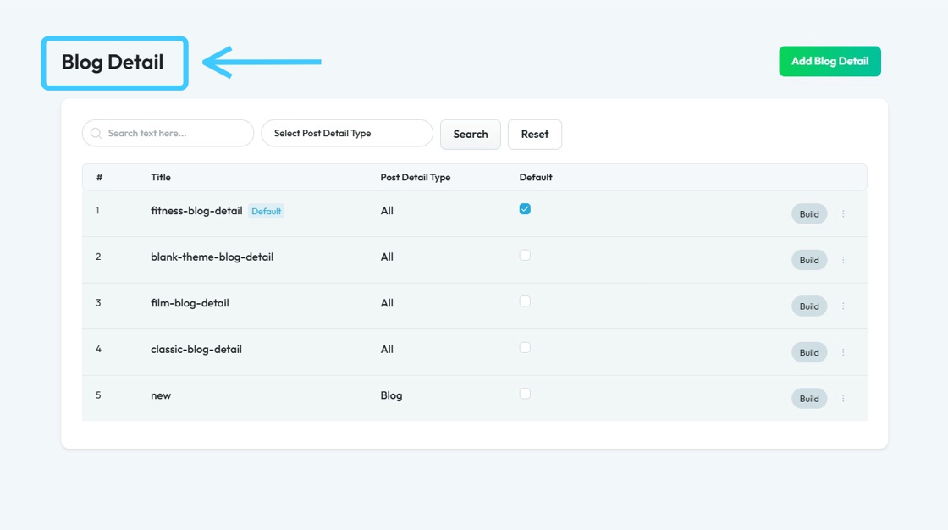Enable the default checkbox for the new row
Viewport: 948px width, 530px height.
(x=525, y=394)
